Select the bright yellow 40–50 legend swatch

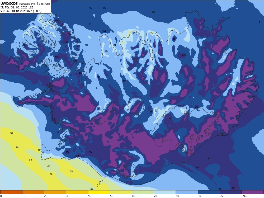(x=99, y=192)
